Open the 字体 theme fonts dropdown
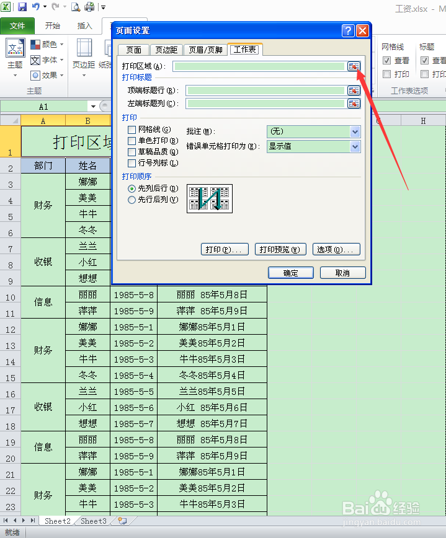Screen dimensions: 446x538 click(x=47, y=60)
